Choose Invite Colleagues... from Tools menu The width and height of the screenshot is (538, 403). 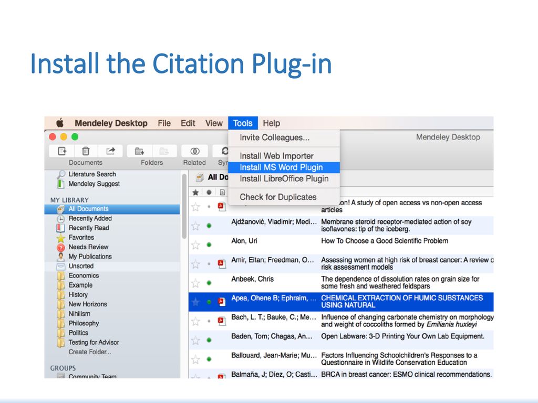point(284,137)
